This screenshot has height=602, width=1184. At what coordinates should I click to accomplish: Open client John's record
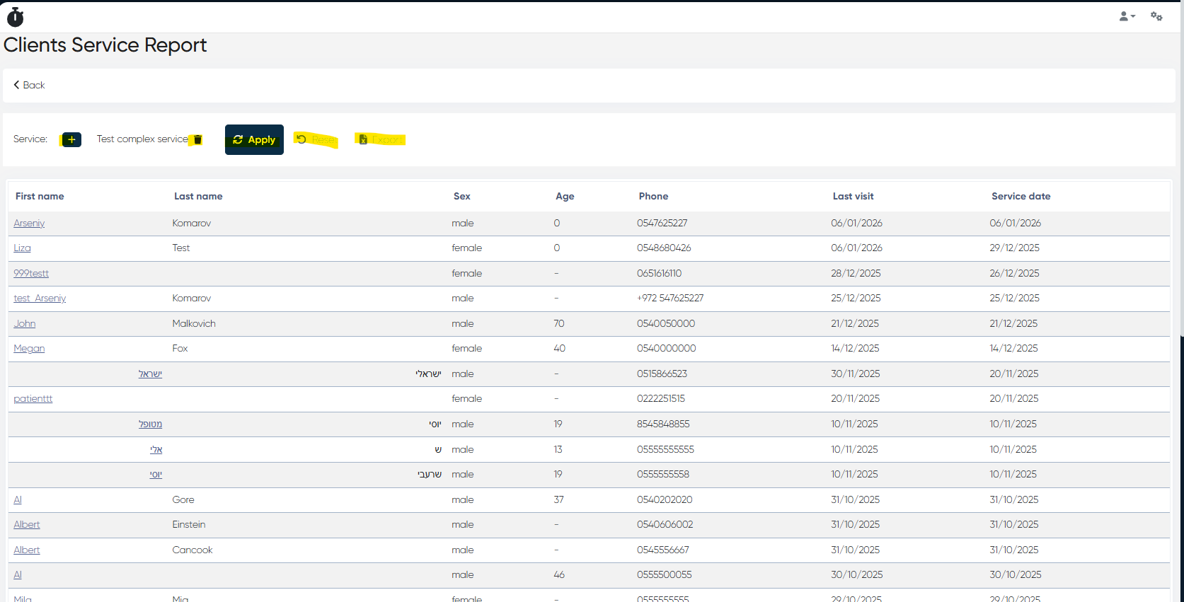click(25, 323)
